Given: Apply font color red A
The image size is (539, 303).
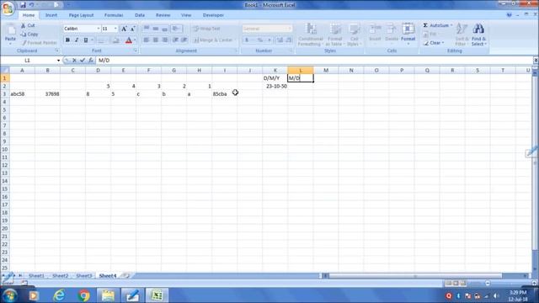Looking at the screenshot, I should 129,40.
